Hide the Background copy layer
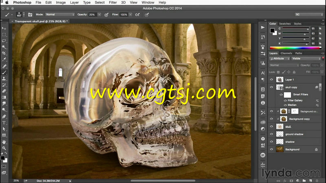 pos(271,119)
